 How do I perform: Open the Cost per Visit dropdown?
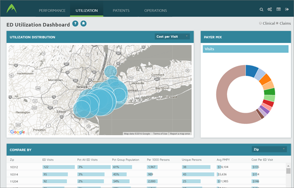[172, 37]
